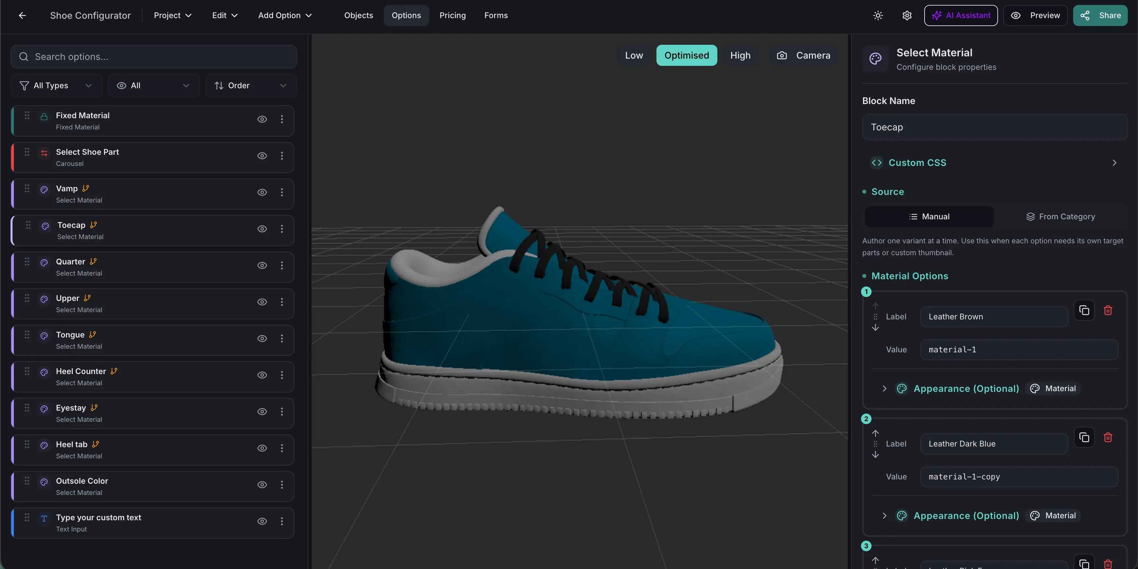Screen dimensions: 1138x569
Task: Toggle visibility of Select Shoe Part
Action: (x=262, y=156)
